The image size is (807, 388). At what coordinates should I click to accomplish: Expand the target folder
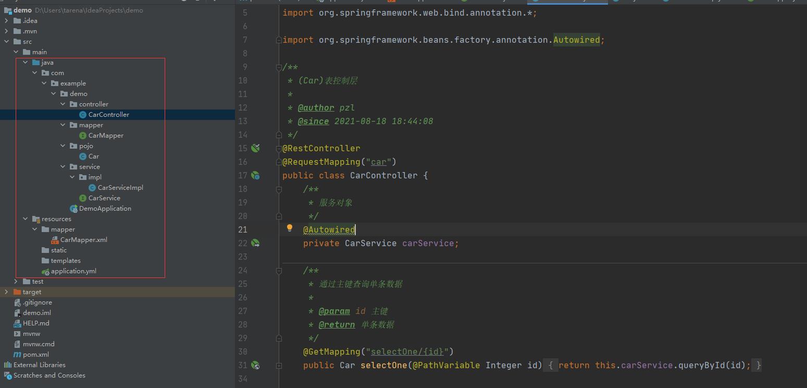coord(6,292)
